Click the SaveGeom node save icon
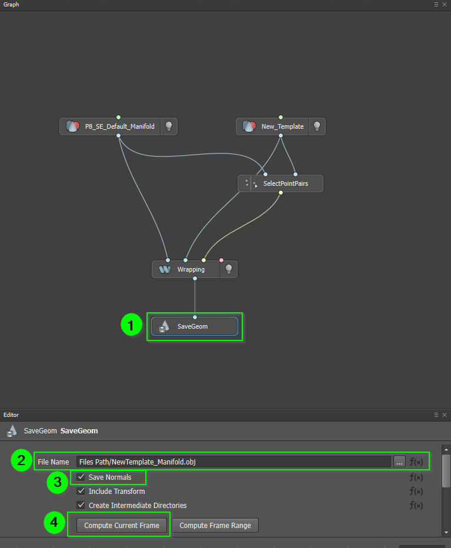The width and height of the screenshot is (451, 548). pos(164,326)
